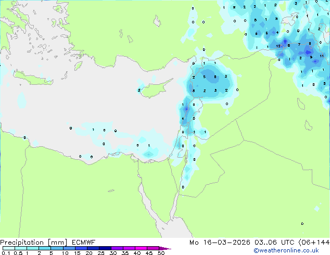Click the '0.1' legend scale label
The width and height of the screenshot is (330, 255).
coord(6,253)
